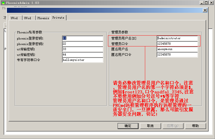The height and width of the screenshot is (139, 215).
Task: Click the 管理员参数 group label
Action: 120,32
